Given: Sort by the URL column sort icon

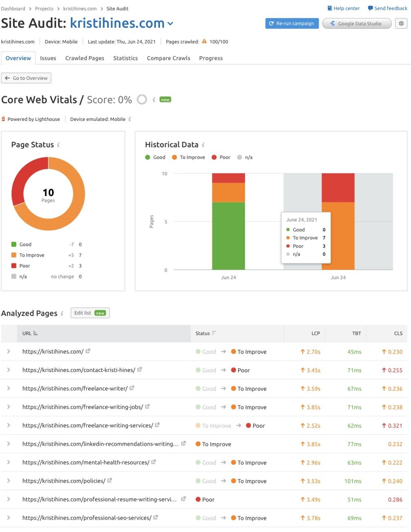Looking at the screenshot, I should click(x=35, y=333).
